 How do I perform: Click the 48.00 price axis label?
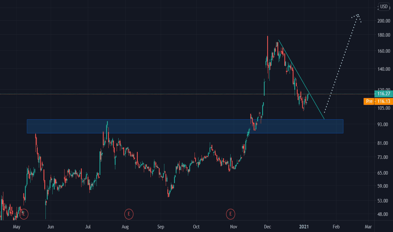point(382,214)
